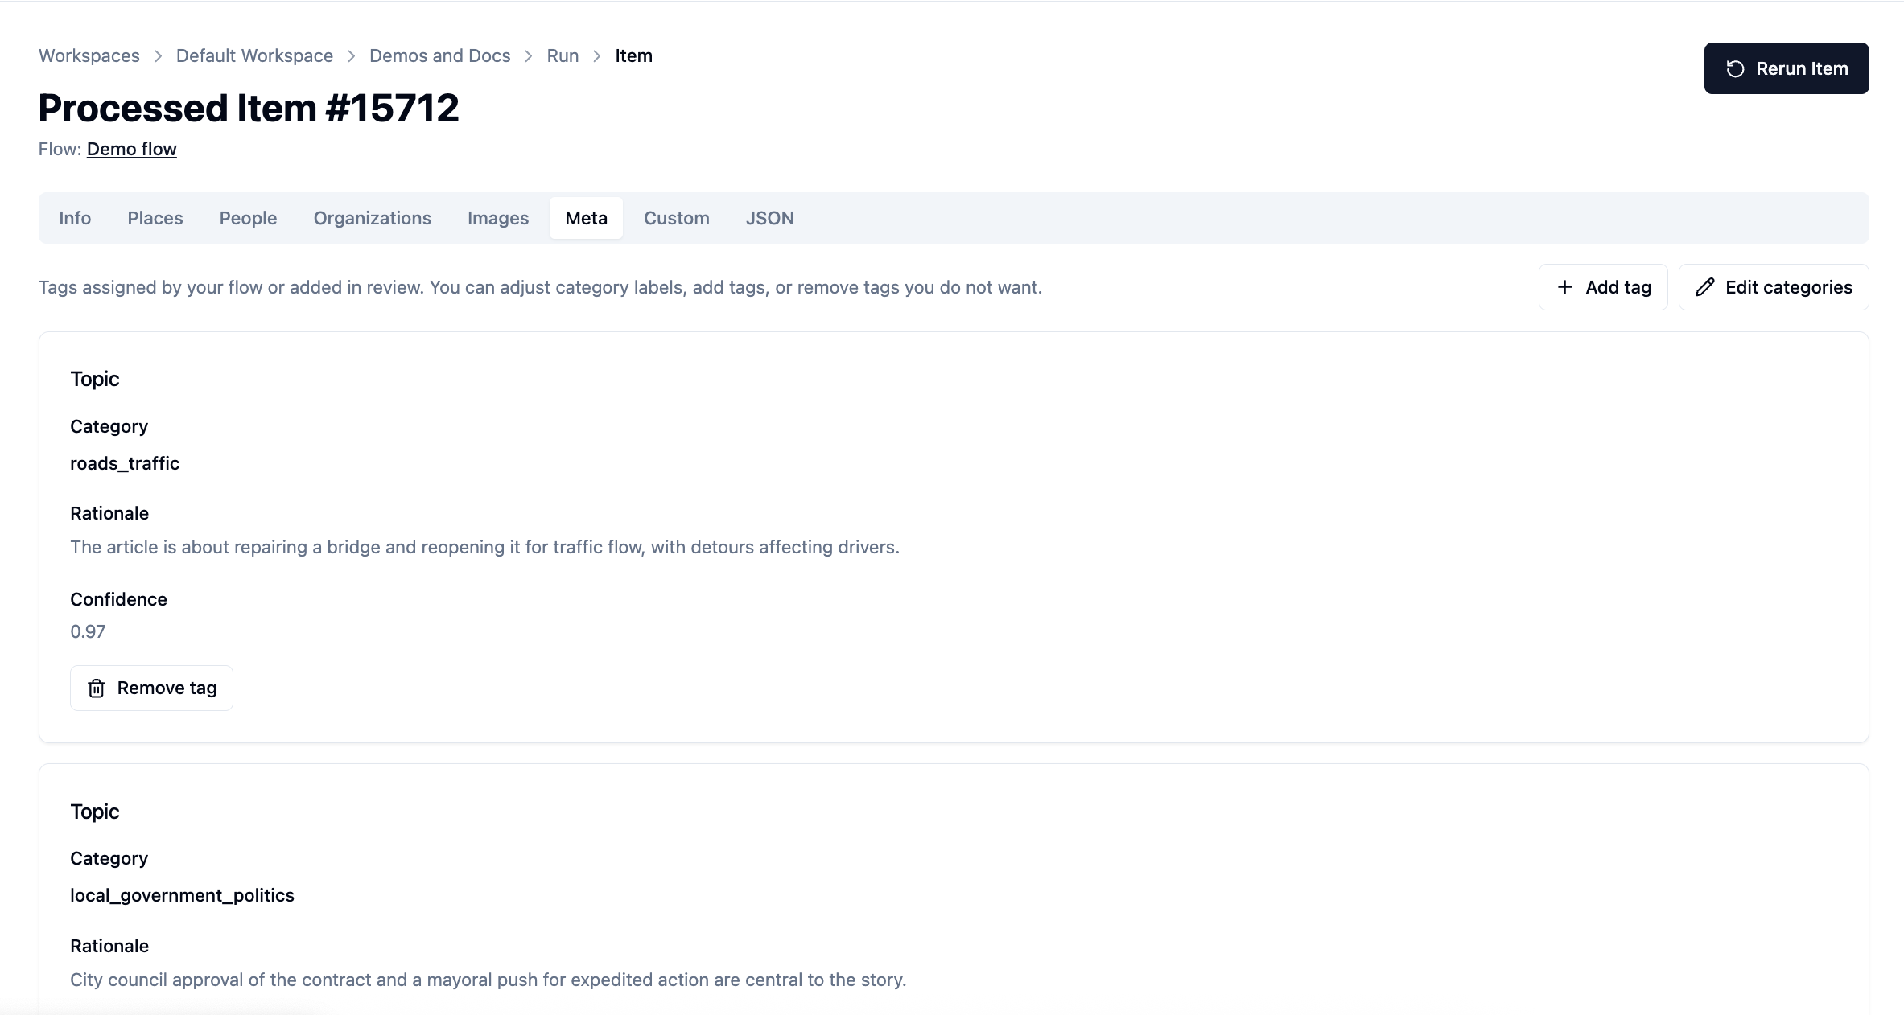This screenshot has height=1015, width=1904.
Task: Switch to the Organizations tab
Action: [x=373, y=218]
